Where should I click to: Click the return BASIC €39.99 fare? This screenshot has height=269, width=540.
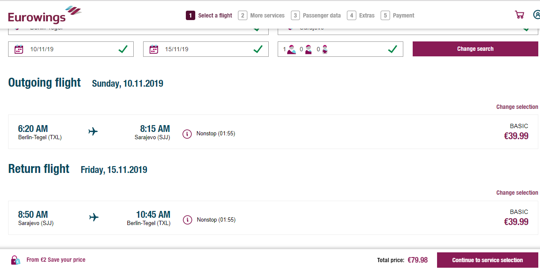pos(516,217)
